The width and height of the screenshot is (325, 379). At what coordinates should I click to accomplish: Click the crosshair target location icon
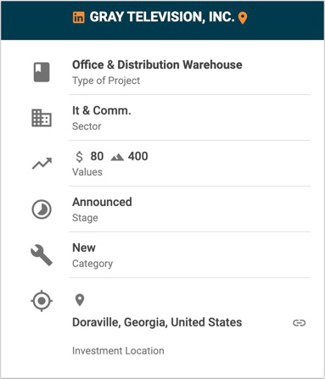[x=42, y=301]
